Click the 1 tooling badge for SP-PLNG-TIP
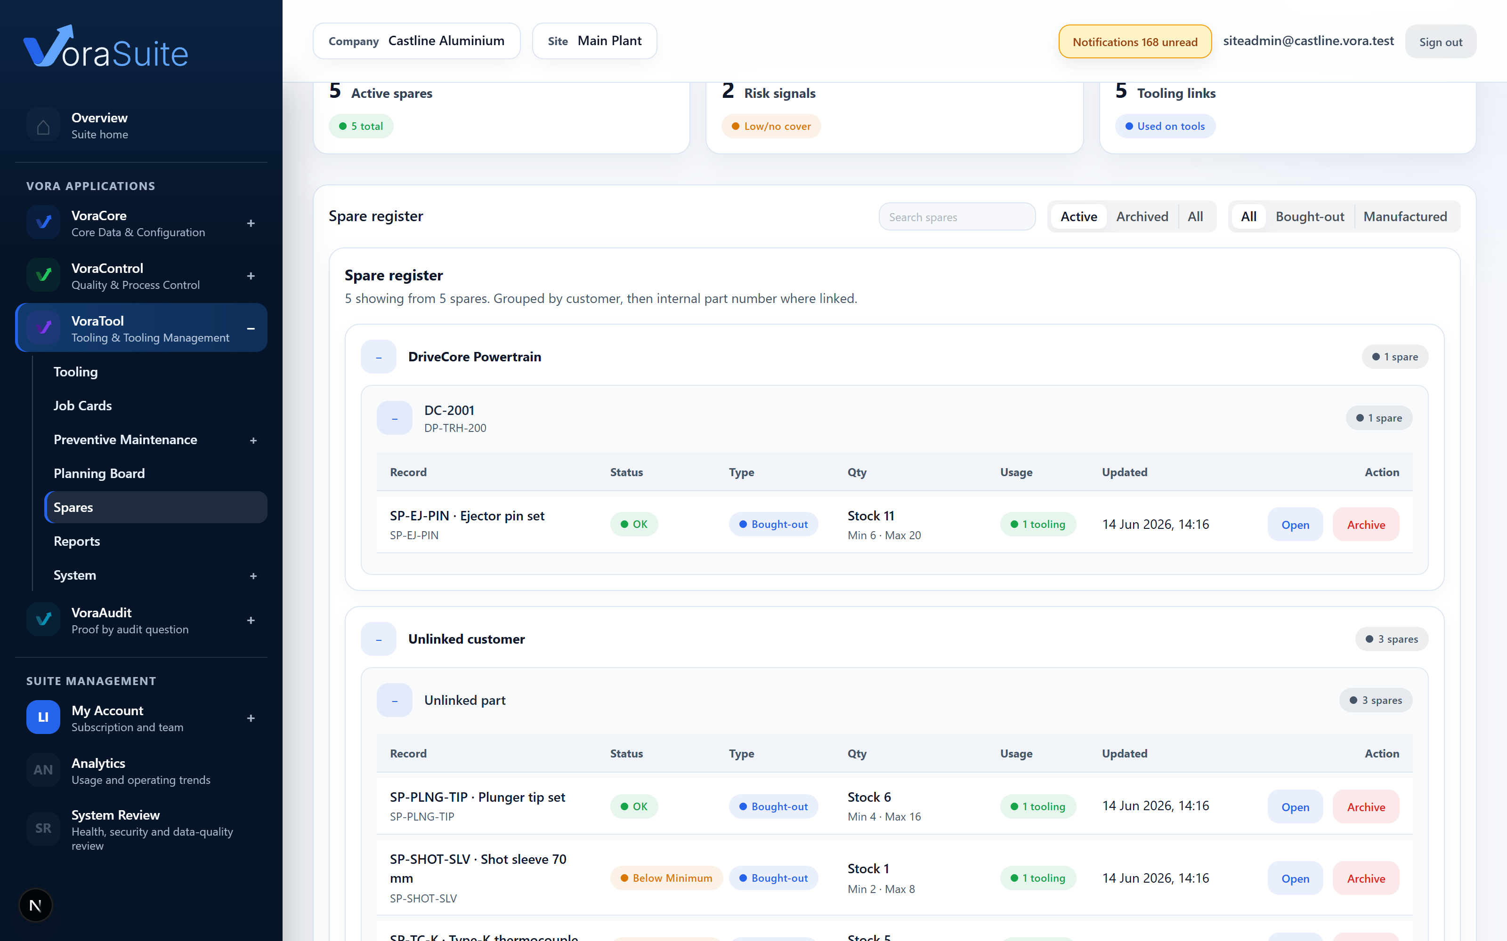The image size is (1507, 941). (1037, 807)
